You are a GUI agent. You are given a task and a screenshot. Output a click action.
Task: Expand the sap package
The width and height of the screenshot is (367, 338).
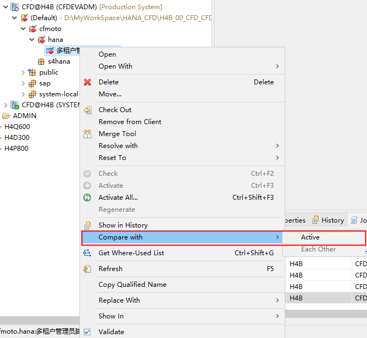pyautogui.click(x=23, y=83)
